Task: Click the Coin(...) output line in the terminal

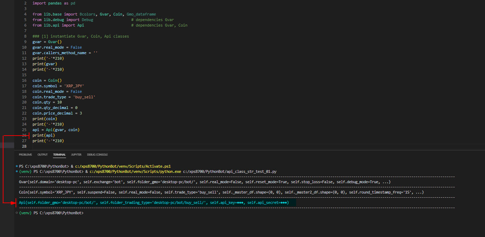Action: [x=221, y=192]
